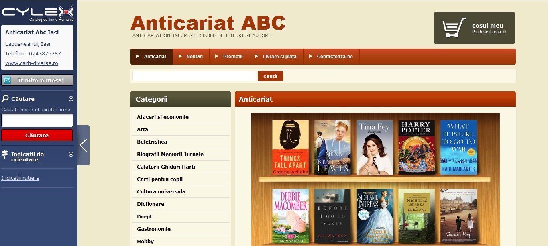Open Livrare si plata menu item

(x=276, y=57)
